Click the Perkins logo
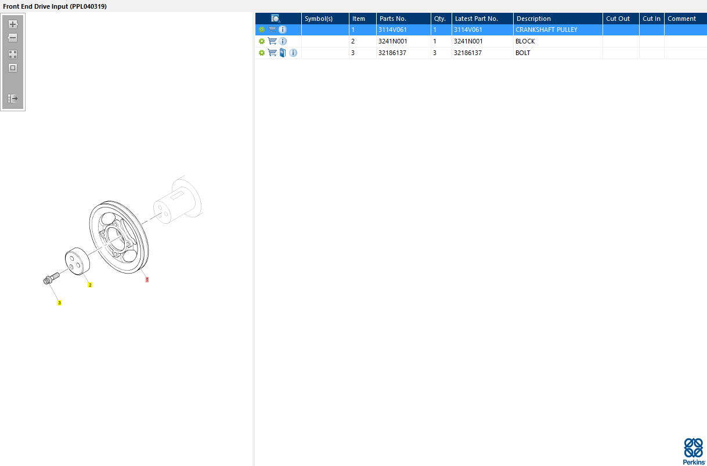Screen dimensions: 707x466 coord(694,451)
